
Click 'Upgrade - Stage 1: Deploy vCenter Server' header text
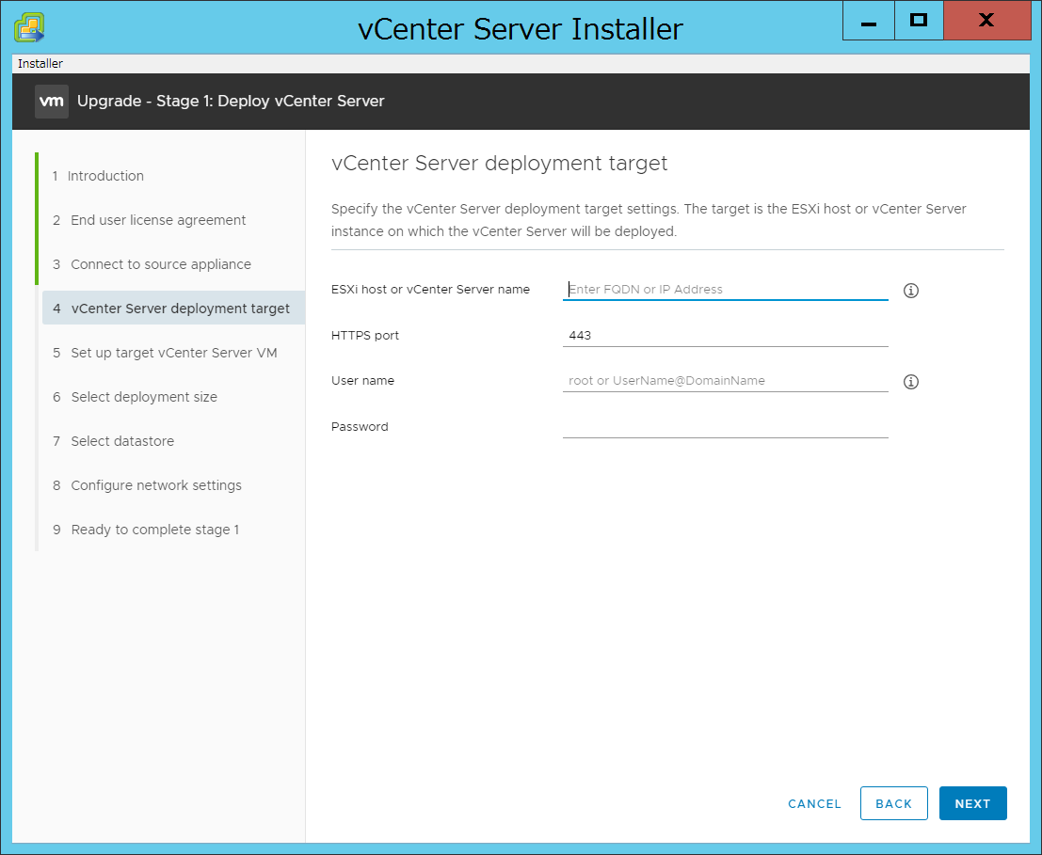pyautogui.click(x=231, y=101)
